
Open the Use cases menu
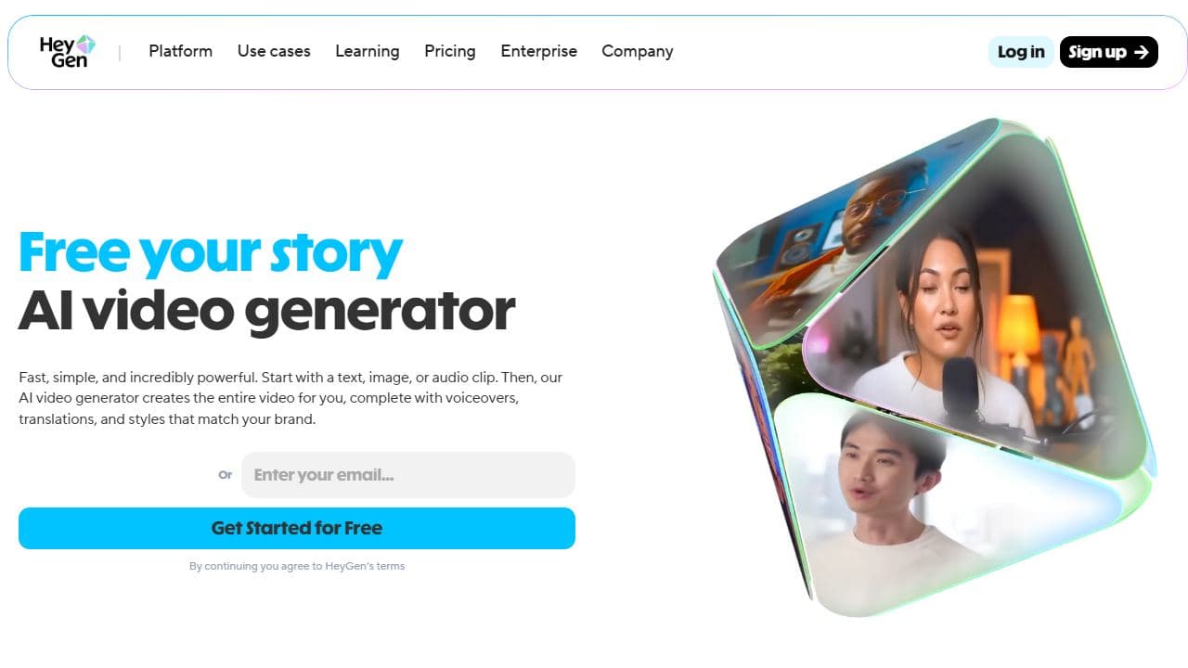(x=274, y=51)
